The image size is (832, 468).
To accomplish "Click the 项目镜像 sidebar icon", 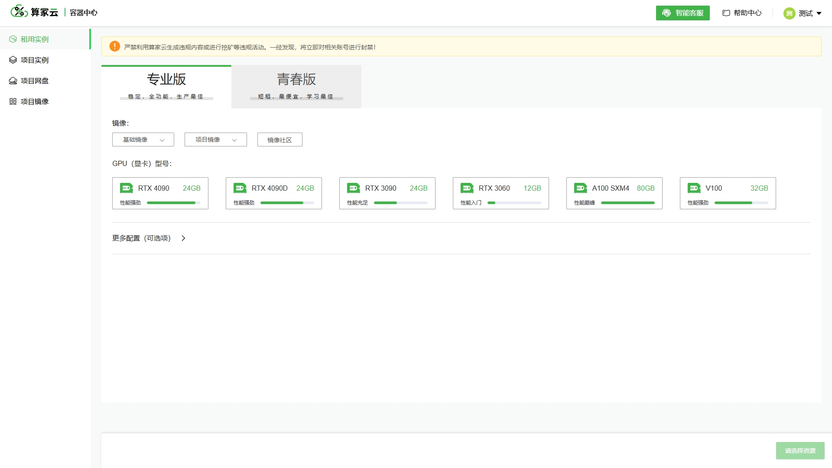I will 13,102.
